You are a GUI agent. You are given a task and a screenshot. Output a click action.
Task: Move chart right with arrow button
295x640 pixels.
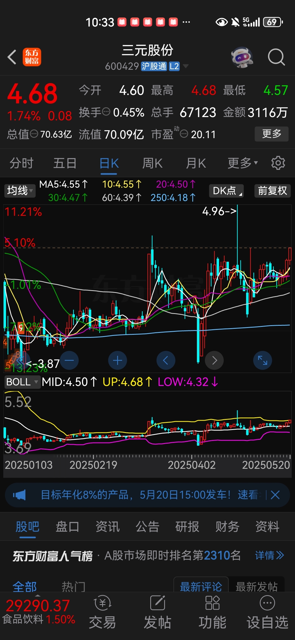coord(214,360)
